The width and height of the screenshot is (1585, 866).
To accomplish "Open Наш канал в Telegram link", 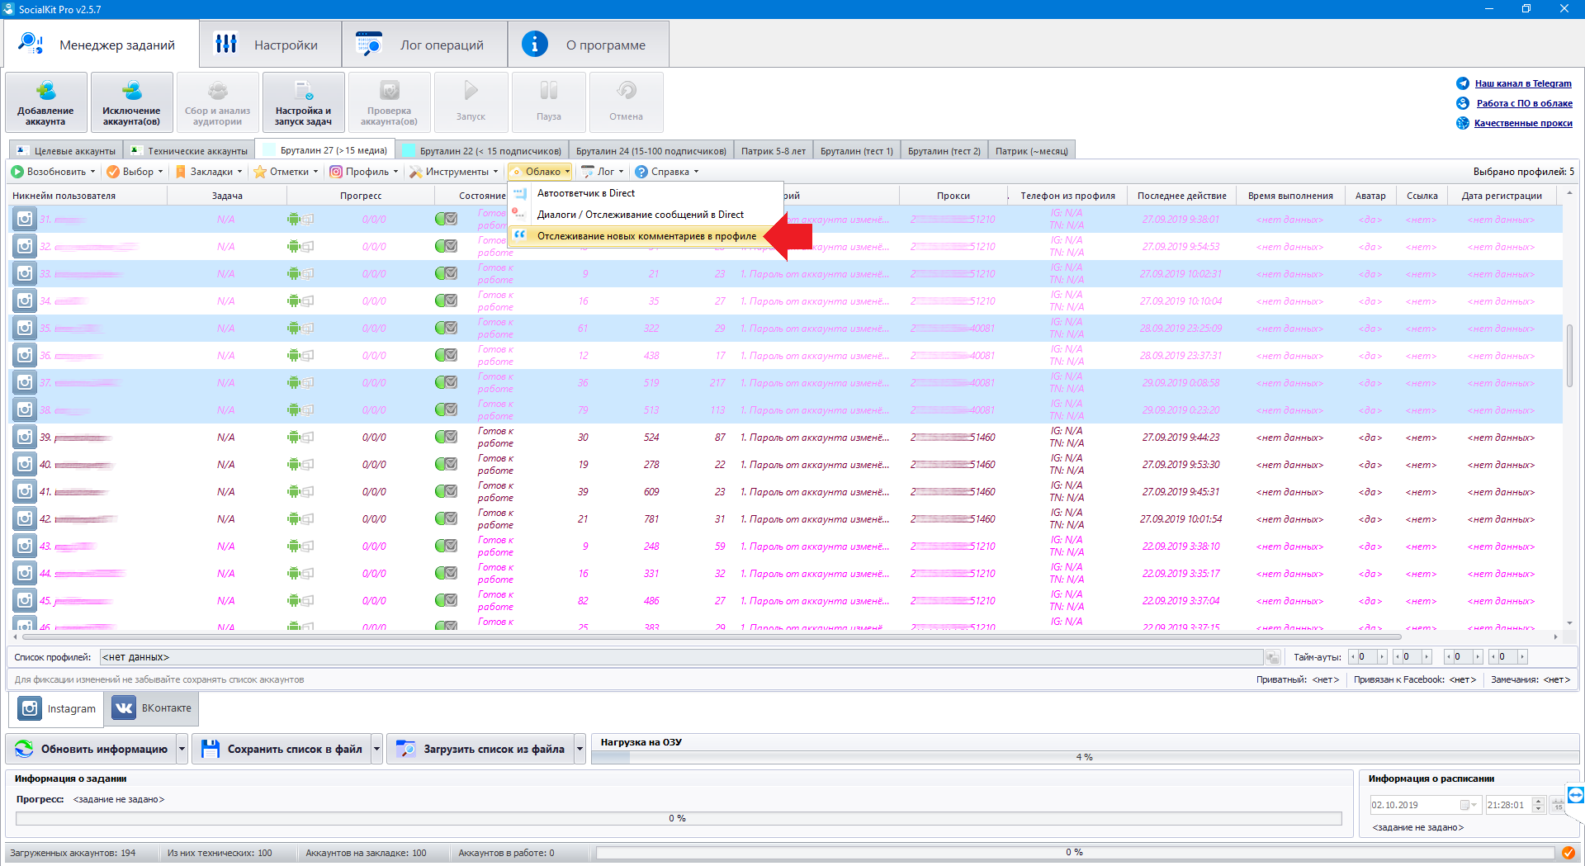I will 1523,83.
